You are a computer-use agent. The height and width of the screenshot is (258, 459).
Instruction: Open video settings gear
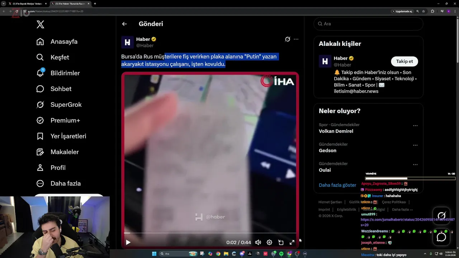point(269,243)
